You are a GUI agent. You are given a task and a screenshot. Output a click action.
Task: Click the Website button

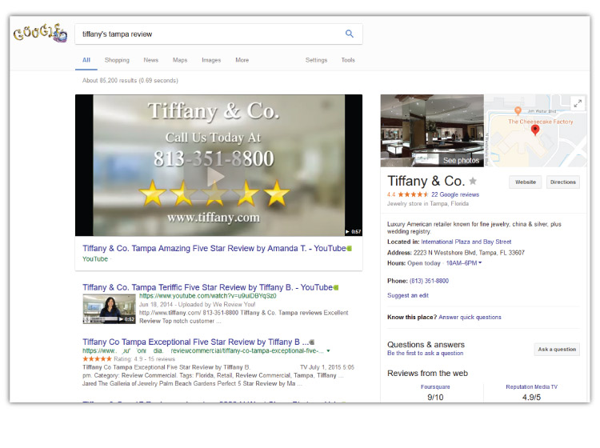(x=526, y=182)
